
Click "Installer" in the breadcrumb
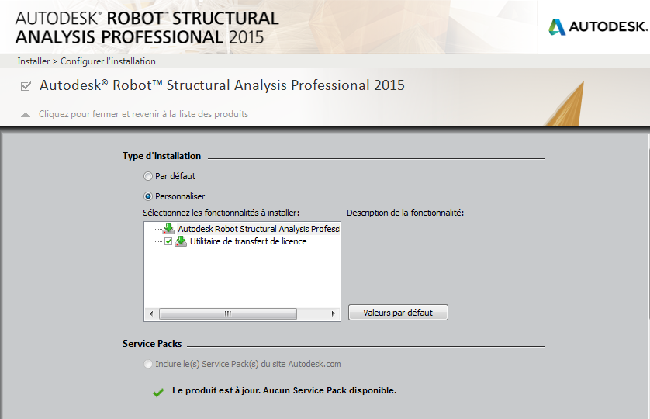[33, 61]
